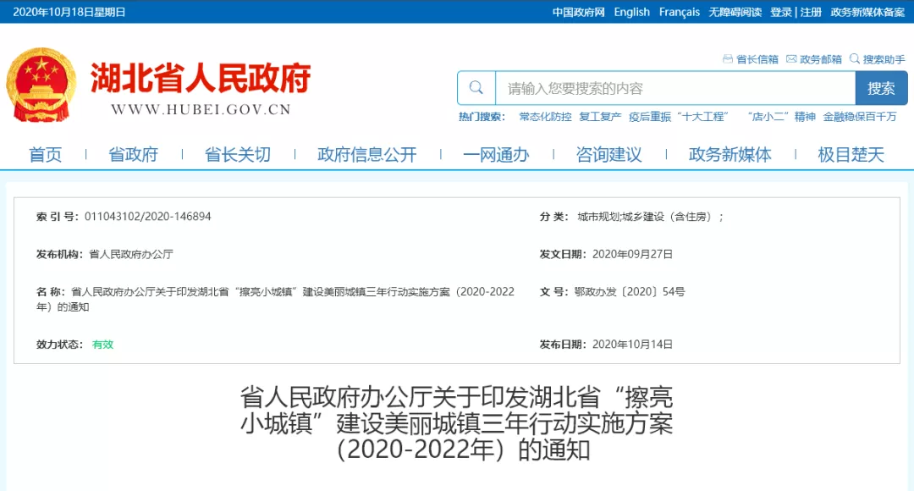
Task: Click the magnifier icon in search box
Action: [x=476, y=88]
